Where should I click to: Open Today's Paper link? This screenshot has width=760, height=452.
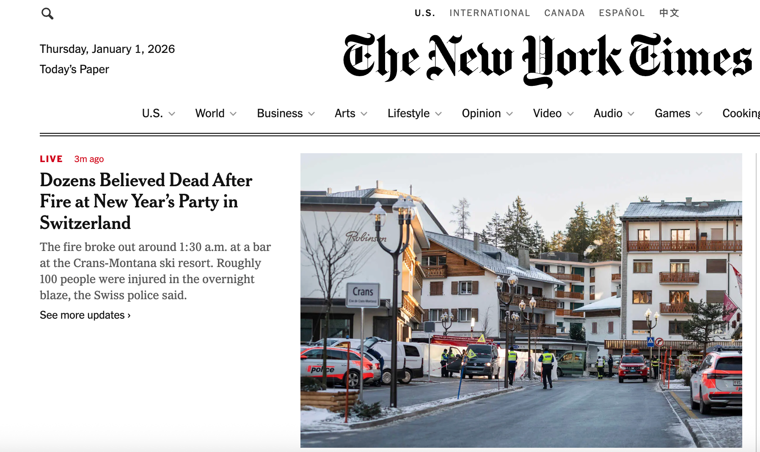click(74, 69)
